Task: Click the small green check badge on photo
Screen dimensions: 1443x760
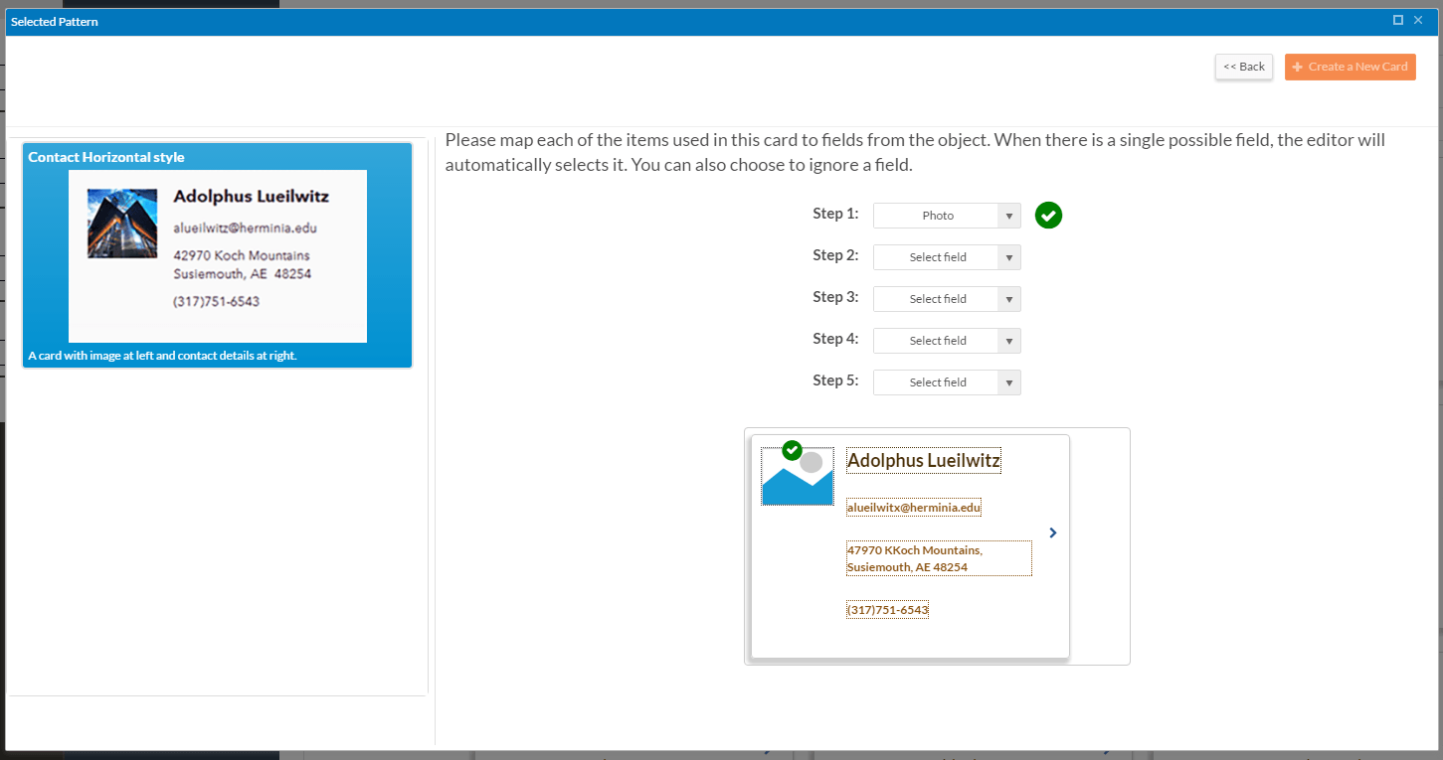Action: pyautogui.click(x=792, y=450)
